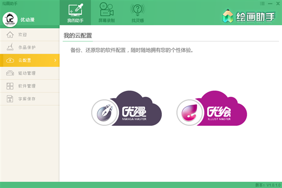Select 软件管理 in the sidebar
Screen dimensions: 282x188
[x=30, y=86]
